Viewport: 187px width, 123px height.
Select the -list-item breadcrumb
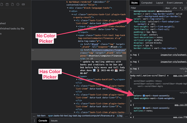tap(41, 116)
